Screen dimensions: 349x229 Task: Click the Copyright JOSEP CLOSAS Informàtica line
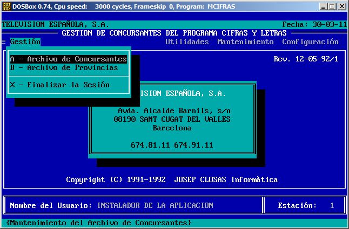(172, 179)
